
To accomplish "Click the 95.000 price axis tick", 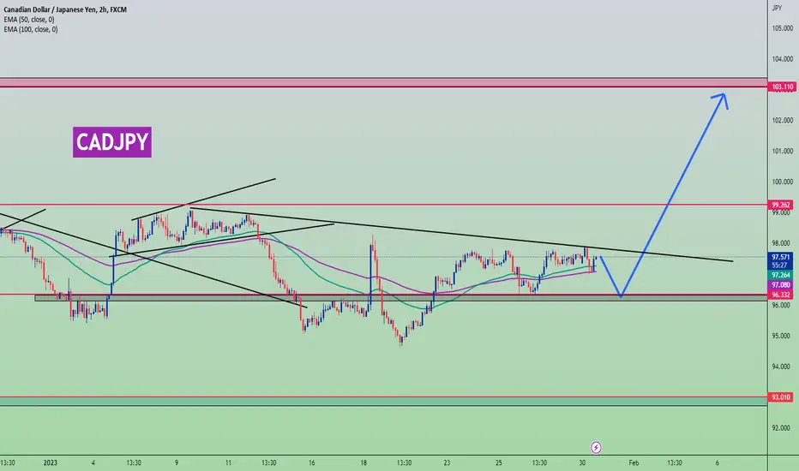I will 782,336.
